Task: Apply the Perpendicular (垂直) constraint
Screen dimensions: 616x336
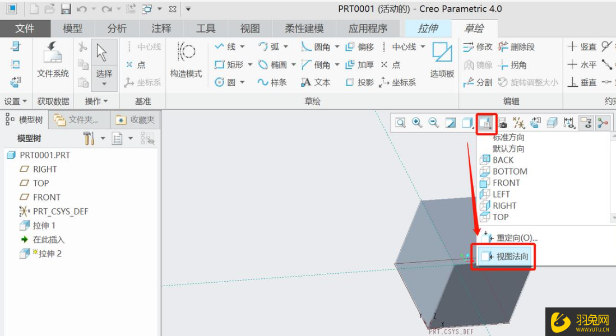Action: (582, 82)
